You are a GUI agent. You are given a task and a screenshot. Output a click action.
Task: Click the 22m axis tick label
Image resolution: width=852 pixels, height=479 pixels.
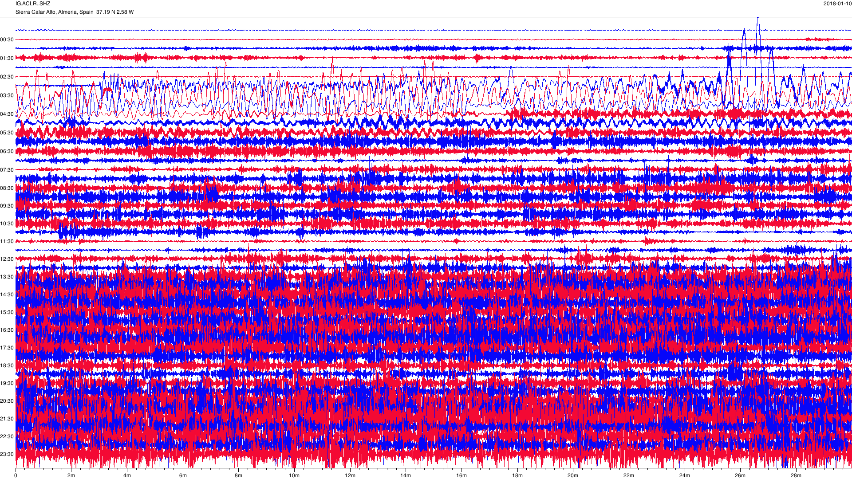629,475
